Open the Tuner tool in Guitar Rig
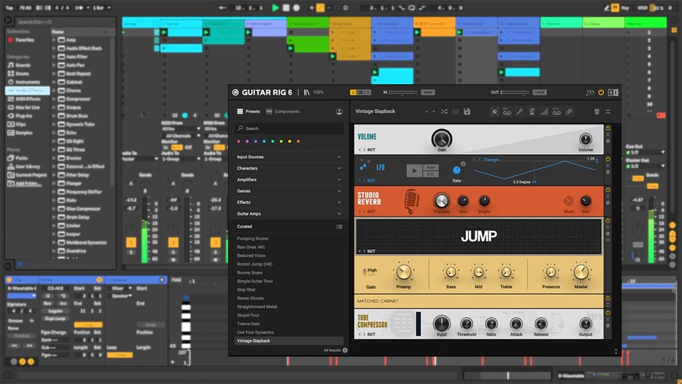Screen dimensions: 682x384 tap(519, 112)
